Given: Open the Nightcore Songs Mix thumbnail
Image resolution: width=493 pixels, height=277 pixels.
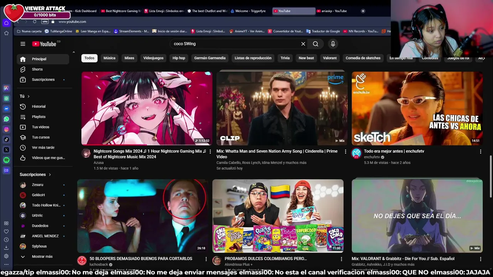Looking at the screenshot, I should coord(147,108).
